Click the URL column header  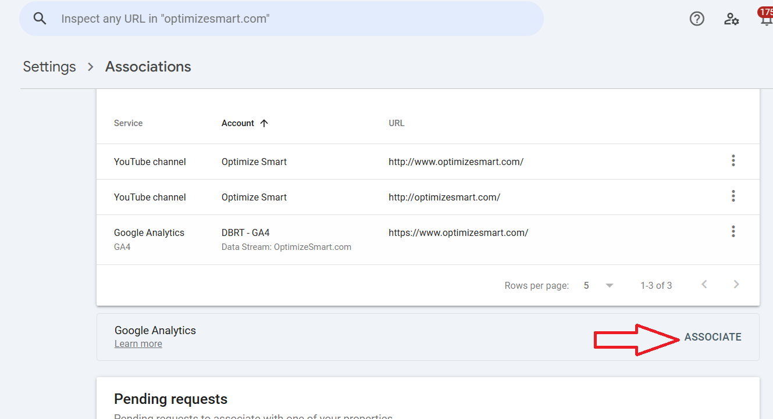pyautogui.click(x=397, y=123)
